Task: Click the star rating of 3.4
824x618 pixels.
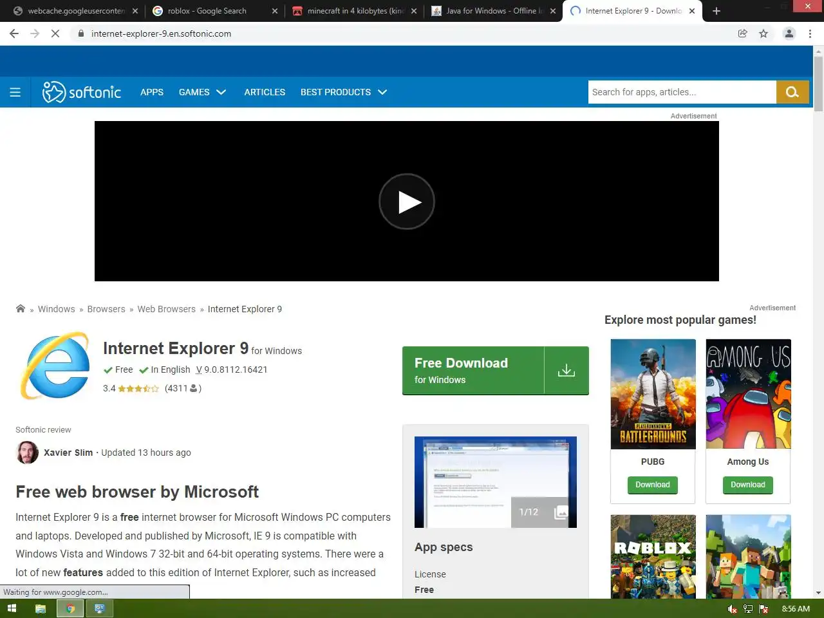Action: (x=138, y=388)
